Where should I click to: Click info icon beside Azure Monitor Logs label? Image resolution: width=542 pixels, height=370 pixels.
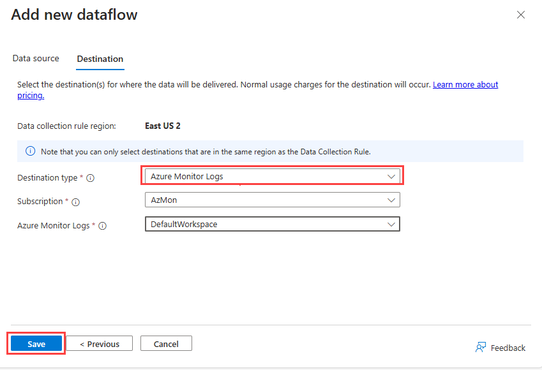point(103,226)
